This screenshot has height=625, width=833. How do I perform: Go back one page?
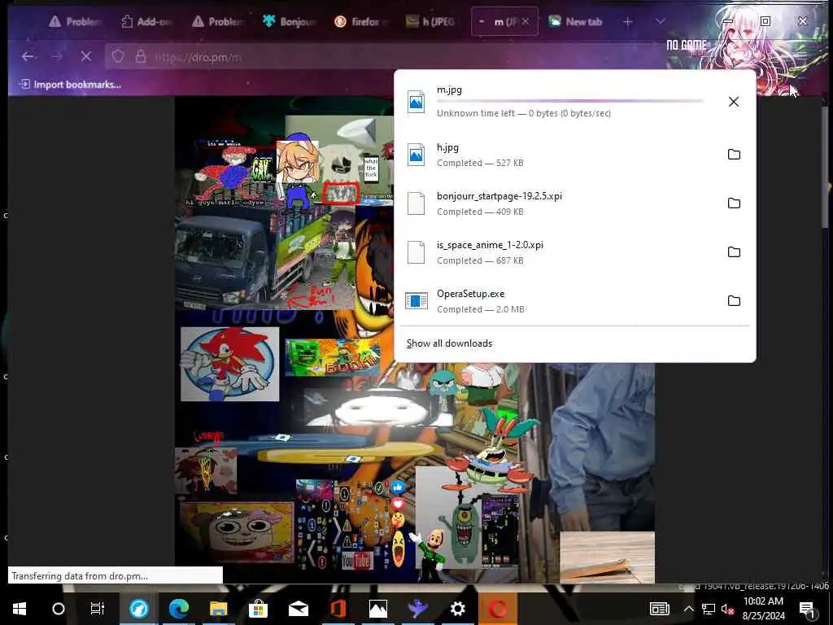pos(28,56)
